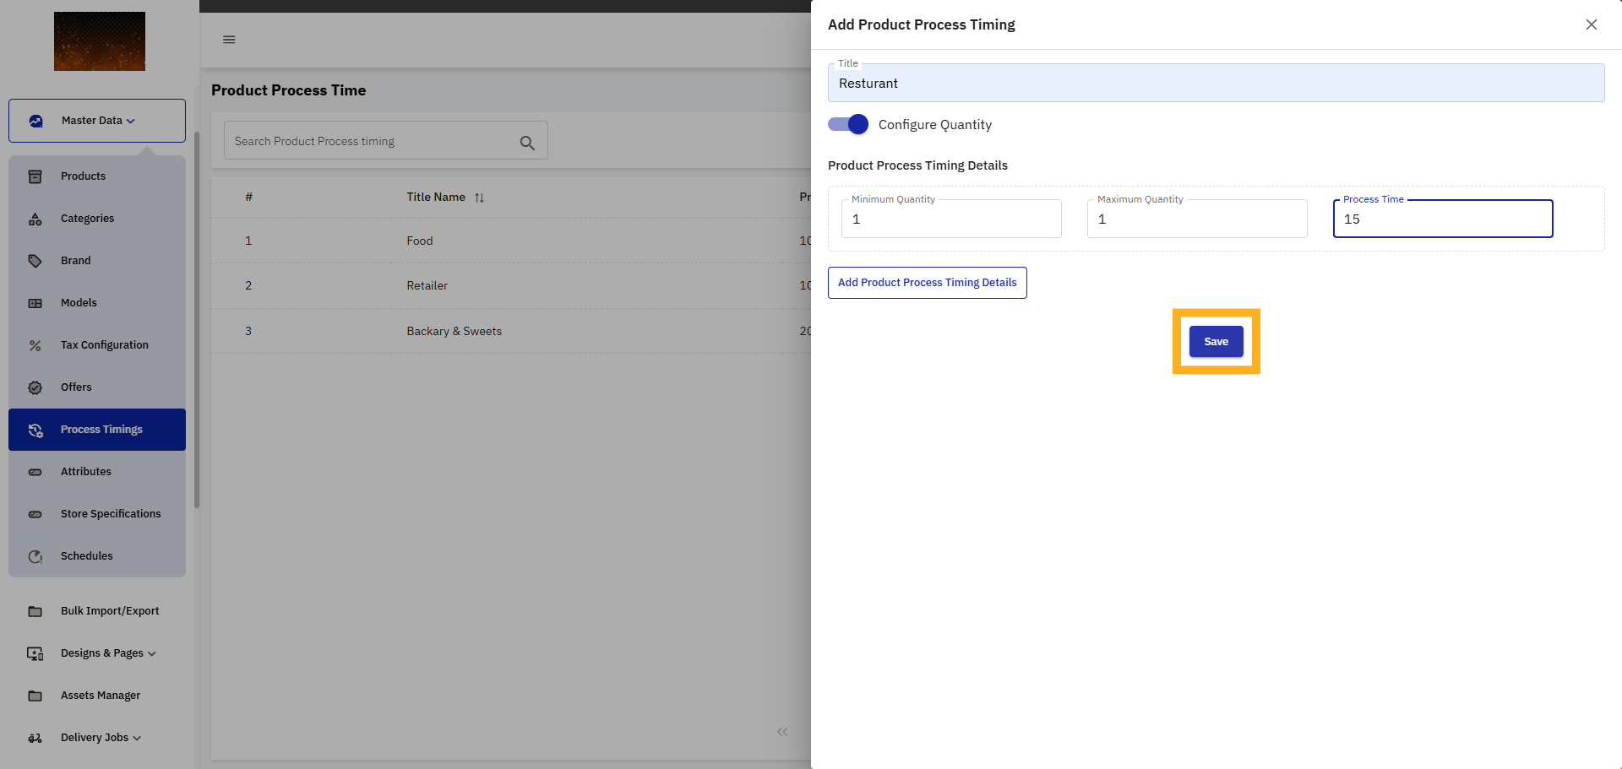The height and width of the screenshot is (769, 1622).
Task: Open Store Specifications menu item
Action: [x=111, y=513]
